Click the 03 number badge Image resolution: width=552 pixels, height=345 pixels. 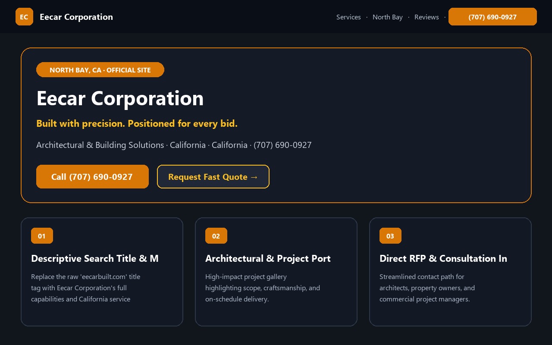click(x=390, y=236)
